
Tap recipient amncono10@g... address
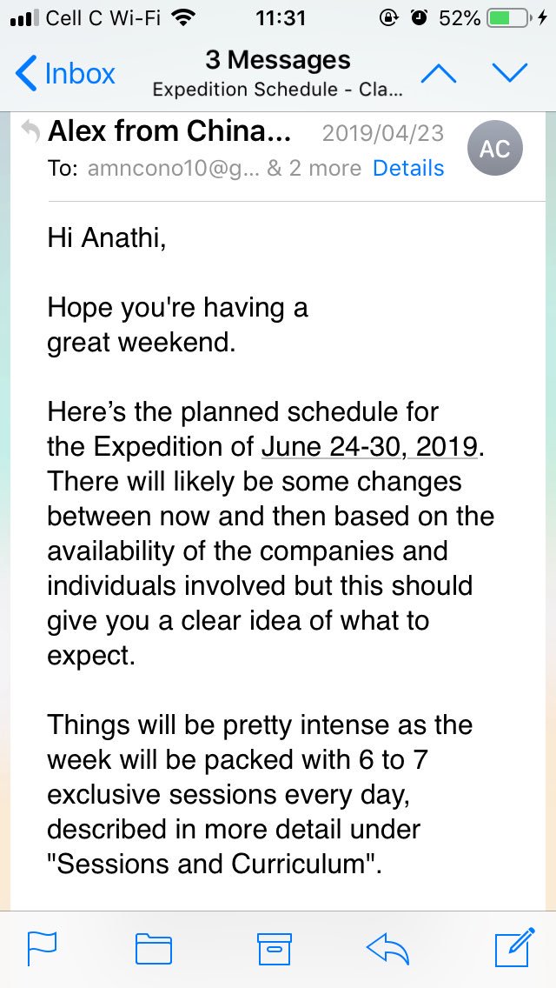[x=174, y=168]
